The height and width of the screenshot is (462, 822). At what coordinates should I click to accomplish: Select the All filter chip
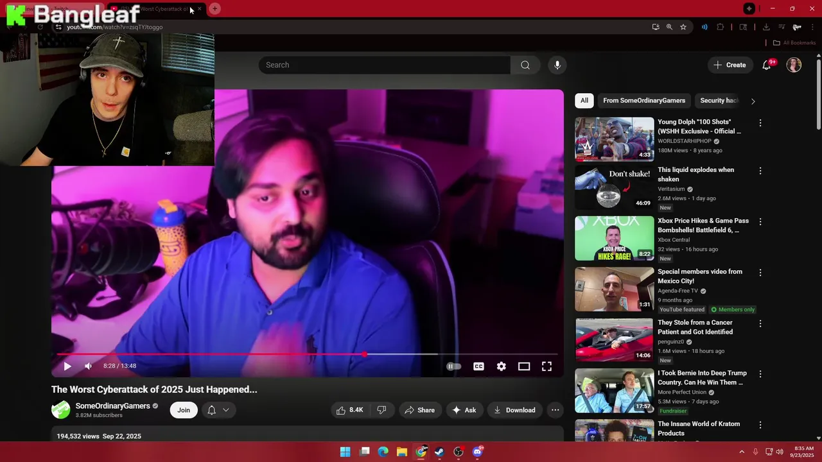click(x=584, y=101)
